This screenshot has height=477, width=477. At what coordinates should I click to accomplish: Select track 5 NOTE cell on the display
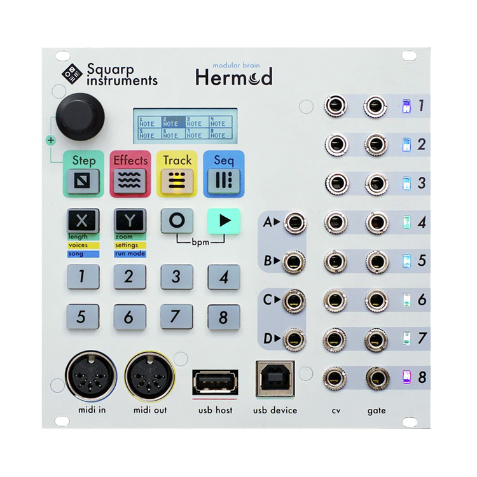point(150,134)
